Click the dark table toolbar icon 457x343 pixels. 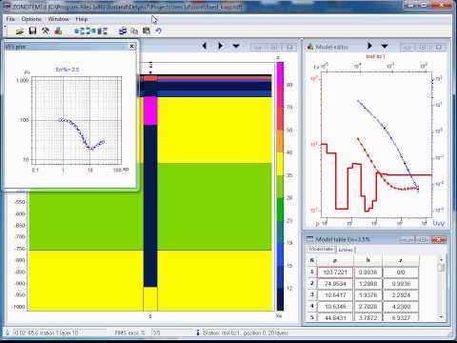coord(147,30)
